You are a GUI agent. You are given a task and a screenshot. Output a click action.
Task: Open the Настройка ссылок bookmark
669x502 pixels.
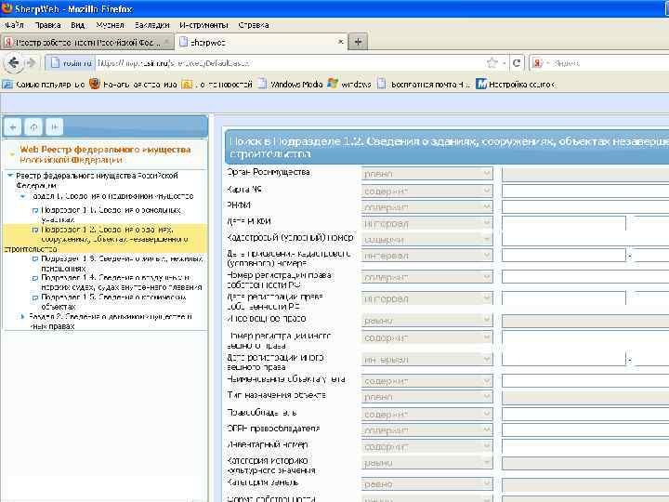516,85
